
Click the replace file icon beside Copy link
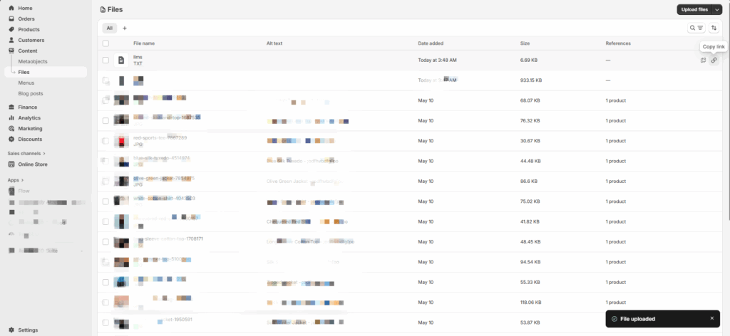point(703,61)
